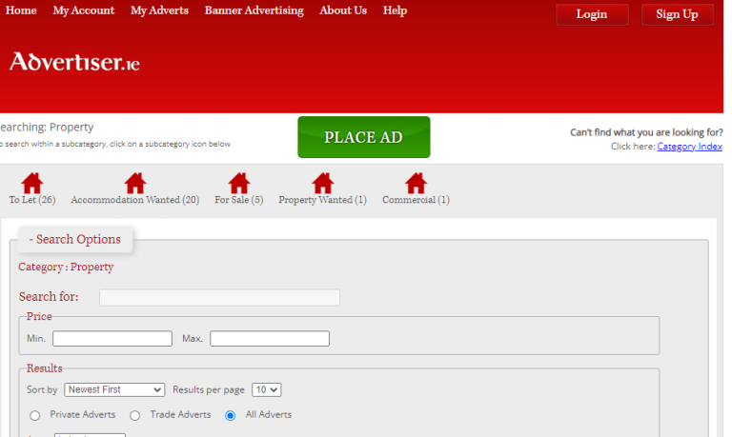
Task: Go to Home in the top menu
Action: pos(21,10)
